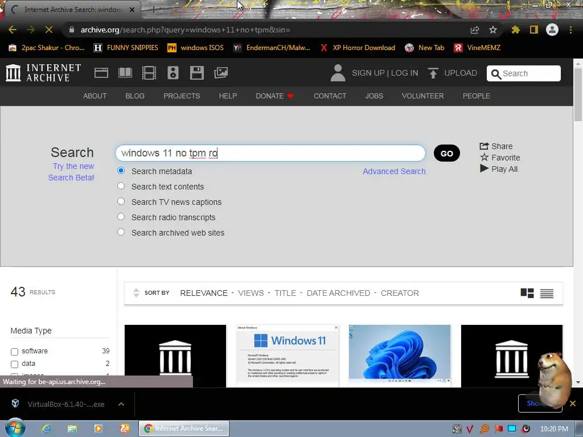The image size is (583, 437).
Task: Open the Advanced Search link
Action: coord(394,171)
